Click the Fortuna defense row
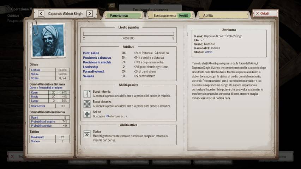 pos(49,70)
